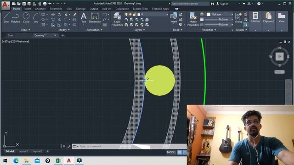The image size is (294, 165).
Task: Click the Table icon in Annotation panel
Action: 105,25
